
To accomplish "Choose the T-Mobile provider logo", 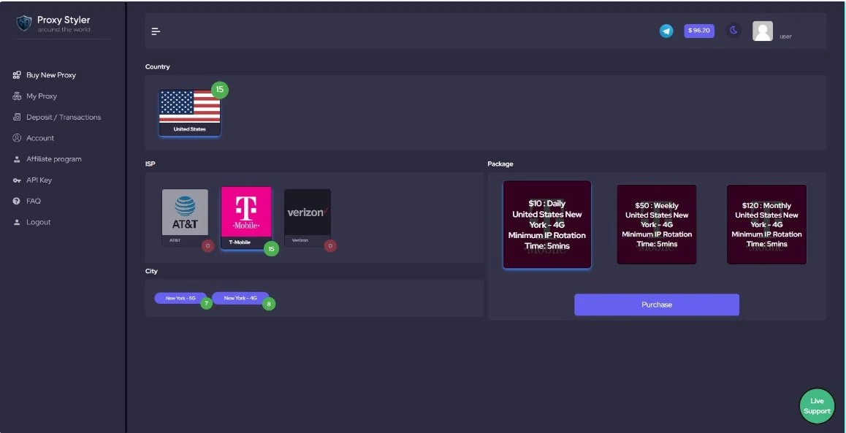I will click(246, 213).
